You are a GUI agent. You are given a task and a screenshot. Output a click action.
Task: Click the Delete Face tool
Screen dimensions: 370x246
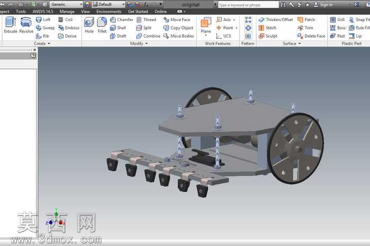coord(311,36)
